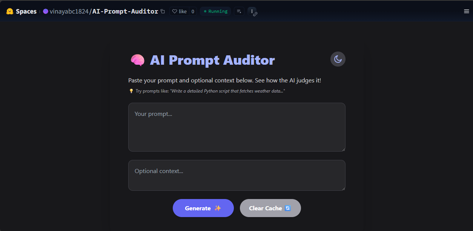Image resolution: width=473 pixels, height=231 pixels.
Task: Click the Hugging Face logo emoji
Action: click(x=10, y=11)
